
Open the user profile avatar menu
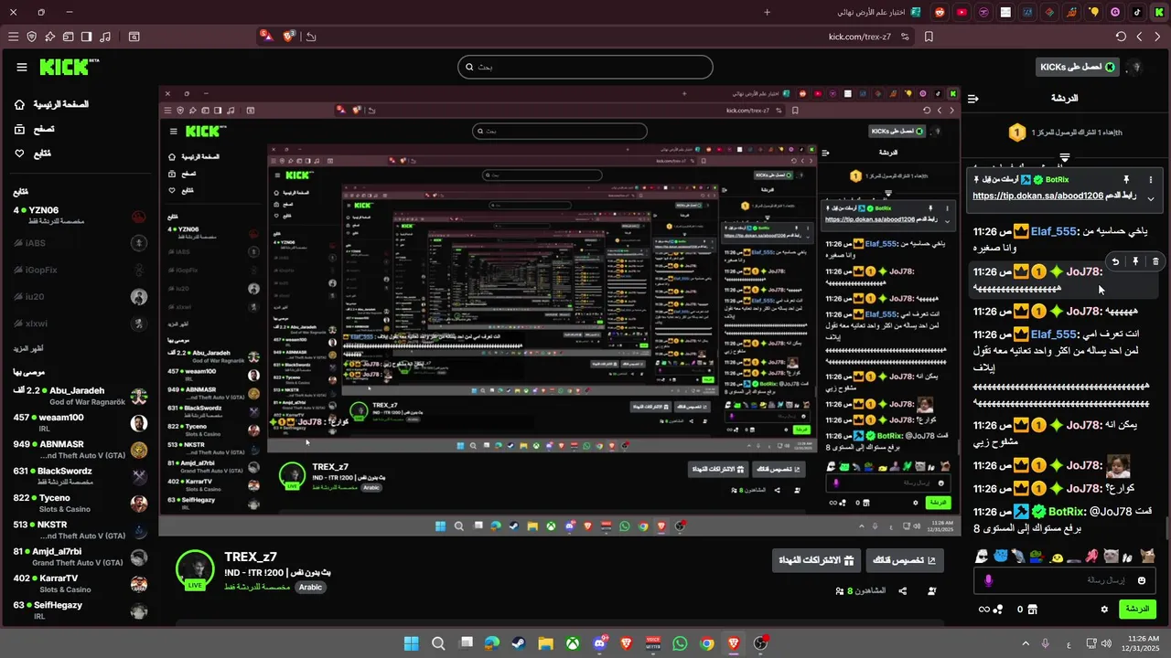pyautogui.click(x=1136, y=67)
